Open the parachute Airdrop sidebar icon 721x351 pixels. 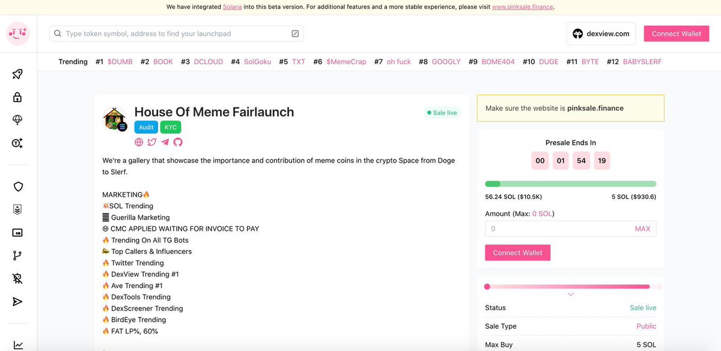click(18, 120)
